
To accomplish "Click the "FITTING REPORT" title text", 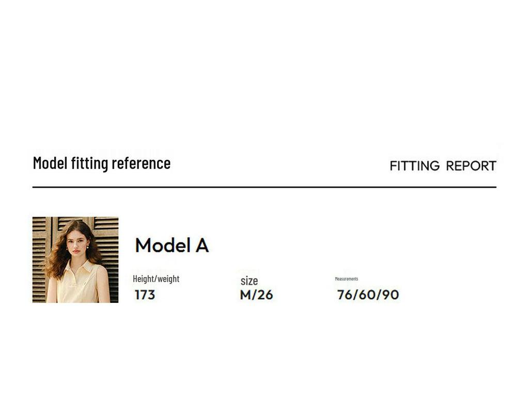I will (443, 166).
